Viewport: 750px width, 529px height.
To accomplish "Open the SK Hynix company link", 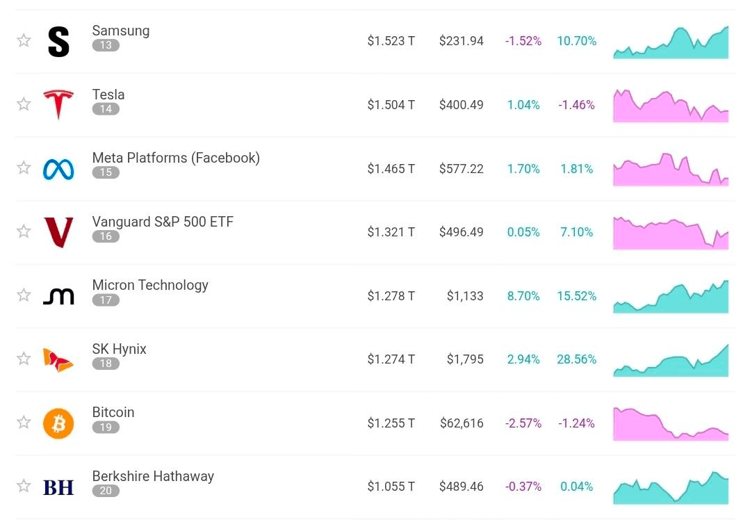I will [x=119, y=349].
